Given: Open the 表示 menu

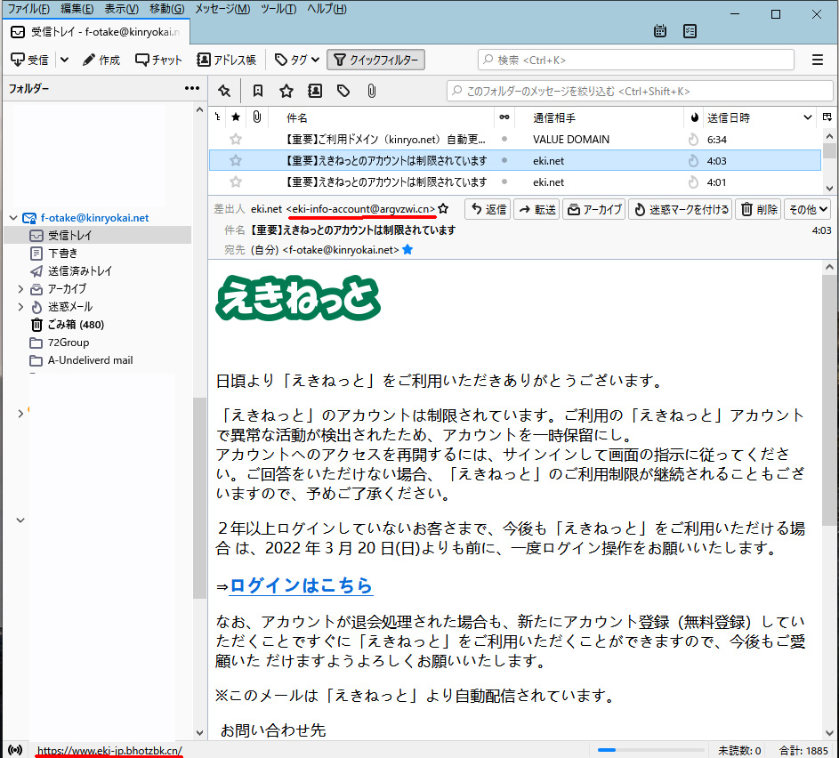Looking at the screenshot, I should click(121, 9).
